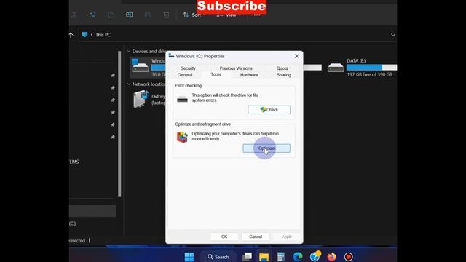Click the help icon with badge in taskbar
Screen dimensions: 466x262
tap(315, 256)
